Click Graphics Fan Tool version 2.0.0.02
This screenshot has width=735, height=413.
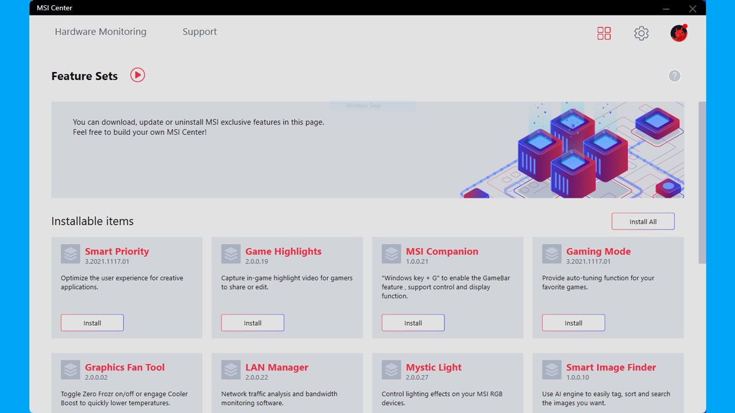[96, 377]
